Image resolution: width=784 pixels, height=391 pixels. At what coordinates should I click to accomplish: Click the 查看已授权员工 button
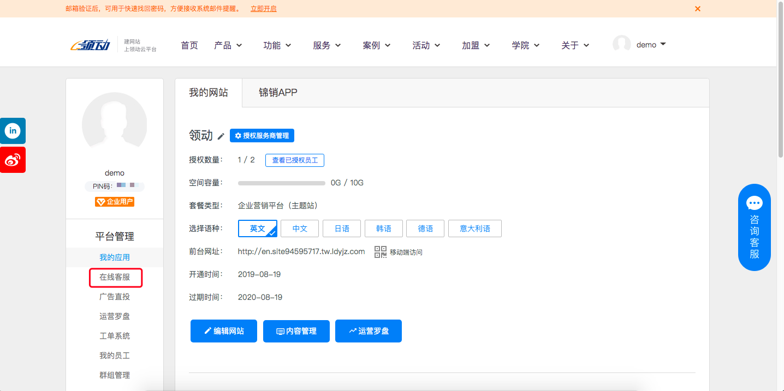[295, 160]
